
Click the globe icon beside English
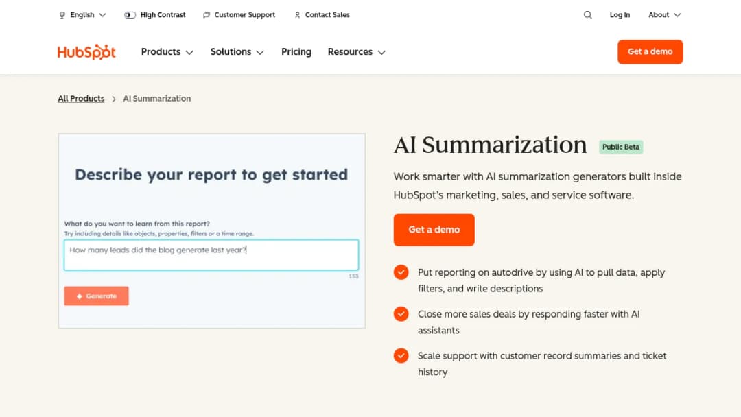tap(62, 15)
